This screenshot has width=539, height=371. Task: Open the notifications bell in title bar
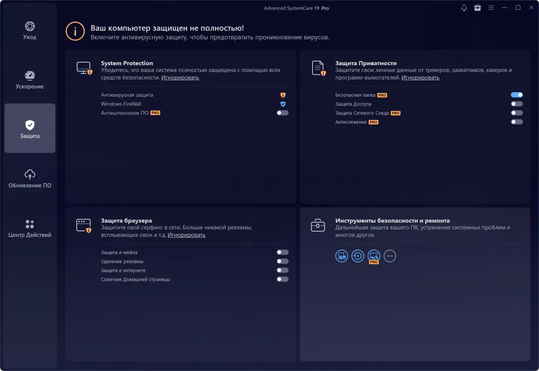464,8
